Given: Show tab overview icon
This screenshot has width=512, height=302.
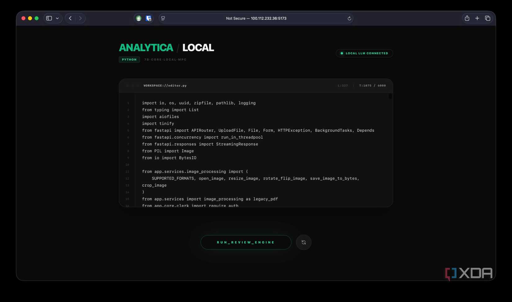Looking at the screenshot, I should pos(487,18).
